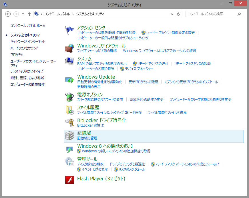Open the システム computer monitor icon
Screen dimensions: 249x198
(x=69, y=61)
